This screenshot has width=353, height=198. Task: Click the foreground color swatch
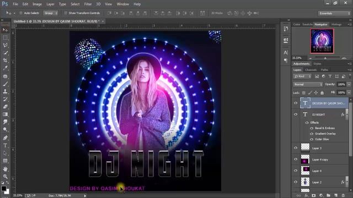pyautogui.click(x=4, y=188)
